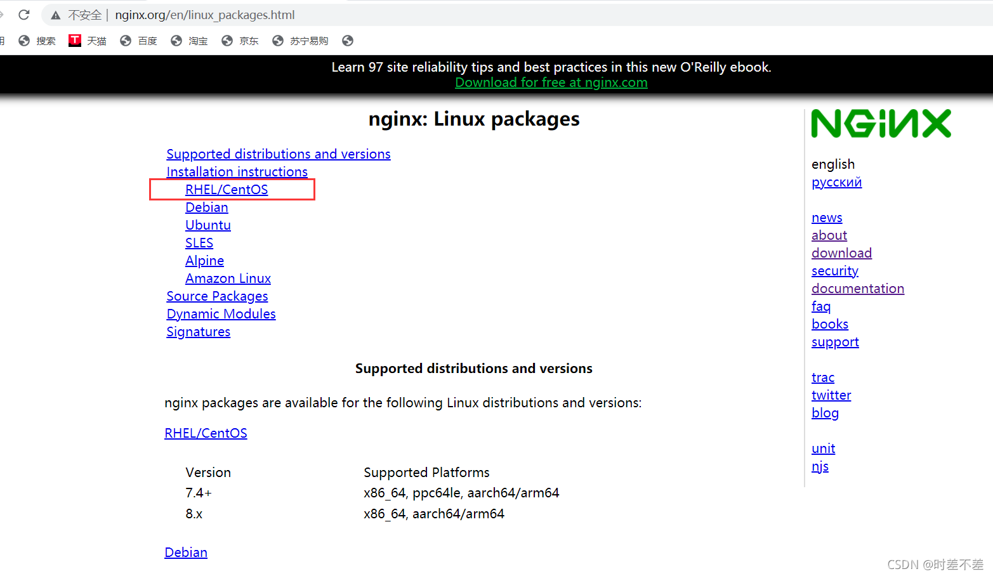Open the 苏宁易购 bookmark
Screen dimensions: 993x576
pos(300,41)
